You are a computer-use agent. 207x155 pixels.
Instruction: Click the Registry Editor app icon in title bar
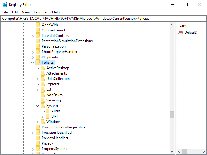click(5, 4)
